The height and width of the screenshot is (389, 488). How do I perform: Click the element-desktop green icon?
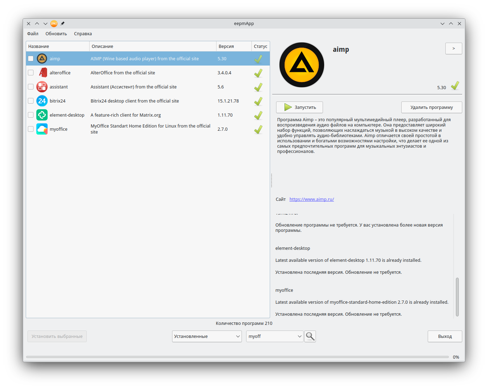[42, 115]
